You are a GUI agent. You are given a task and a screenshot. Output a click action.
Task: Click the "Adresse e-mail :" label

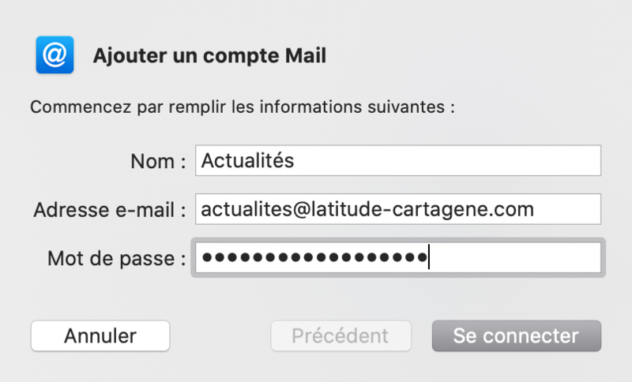109,210
